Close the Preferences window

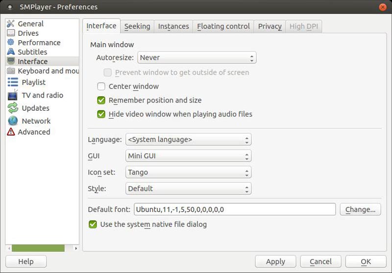[383, 7]
